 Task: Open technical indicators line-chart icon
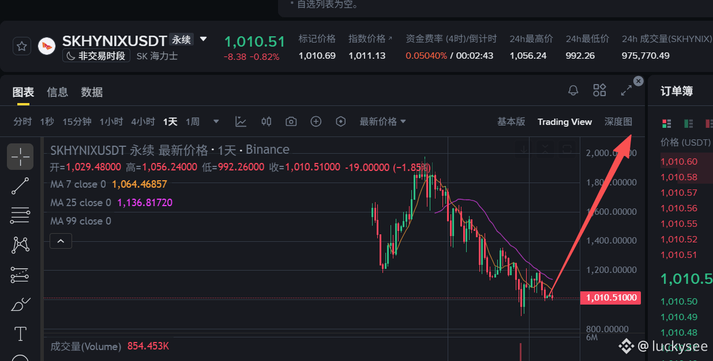241,121
